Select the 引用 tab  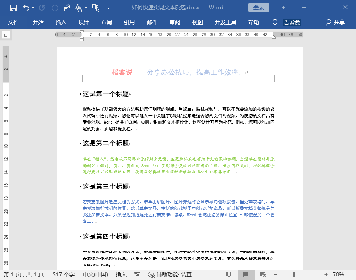click(129, 22)
